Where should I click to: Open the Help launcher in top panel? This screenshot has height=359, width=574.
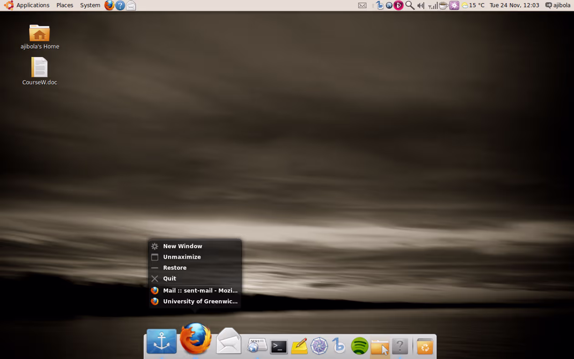pyautogui.click(x=120, y=5)
